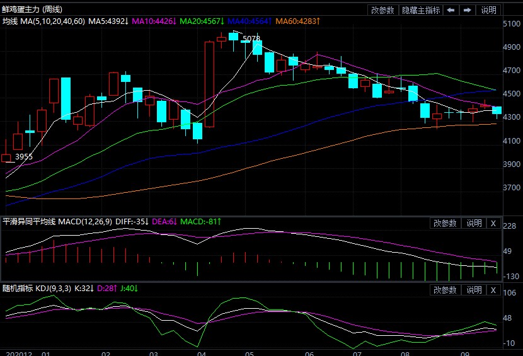The image size is (523, 356).
Task: Click the 随机指标 KDJ(9,3,3) label
Action: coord(37,289)
